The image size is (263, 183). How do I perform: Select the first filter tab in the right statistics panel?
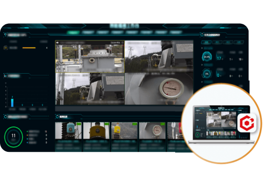pyautogui.click(x=206, y=42)
